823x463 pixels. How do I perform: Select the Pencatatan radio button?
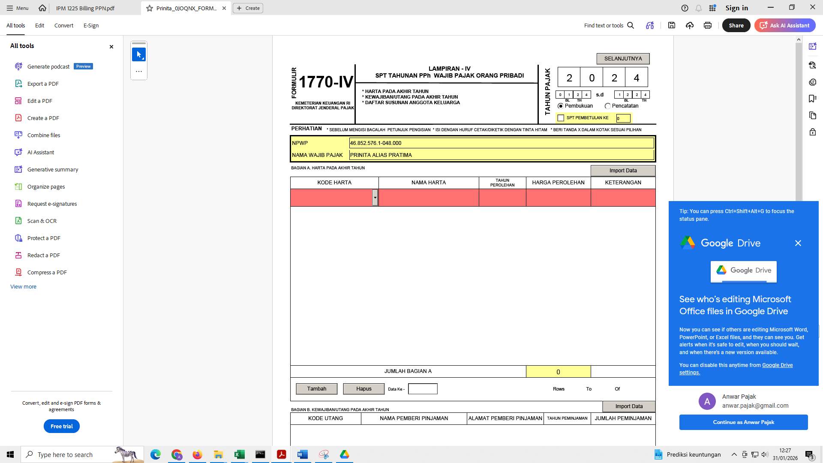click(608, 106)
